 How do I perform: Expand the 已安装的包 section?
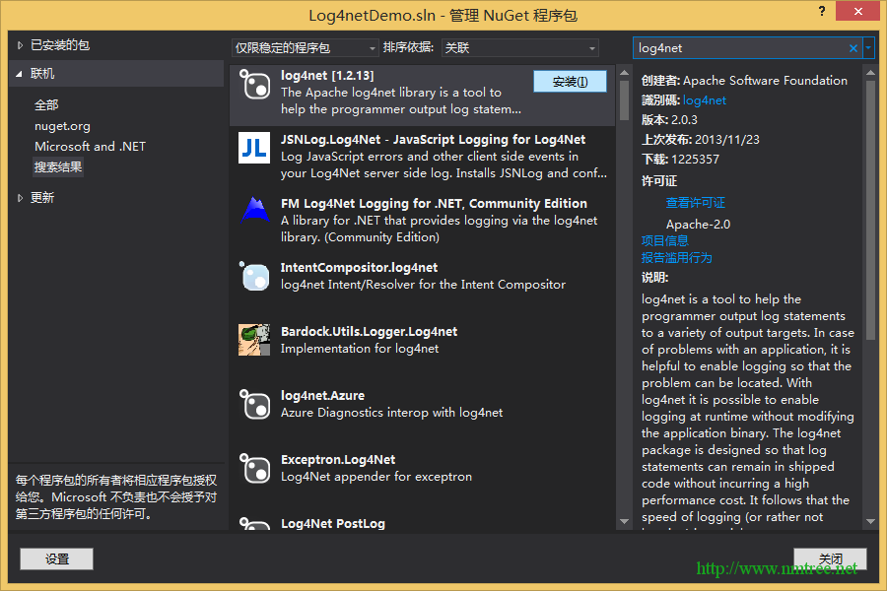pyautogui.click(x=20, y=45)
